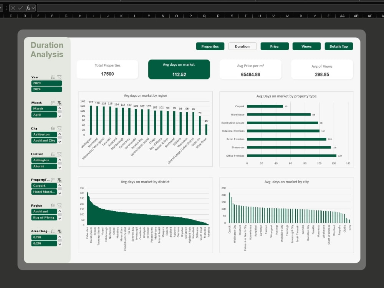Toggle 2023 in Year slicer
Screen dimensions: 384x288
[46, 83]
